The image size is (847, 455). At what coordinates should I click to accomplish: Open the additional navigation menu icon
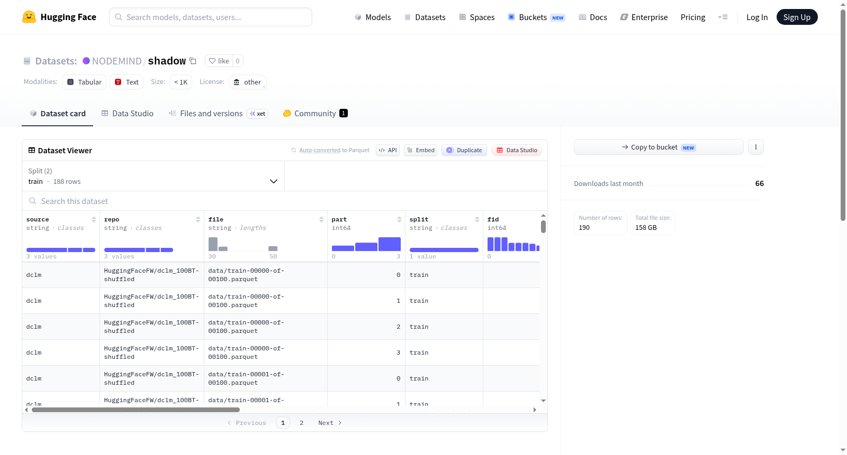pyautogui.click(x=723, y=17)
